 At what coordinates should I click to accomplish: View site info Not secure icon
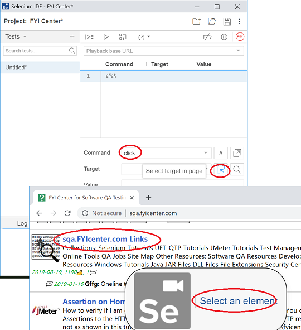(85, 213)
